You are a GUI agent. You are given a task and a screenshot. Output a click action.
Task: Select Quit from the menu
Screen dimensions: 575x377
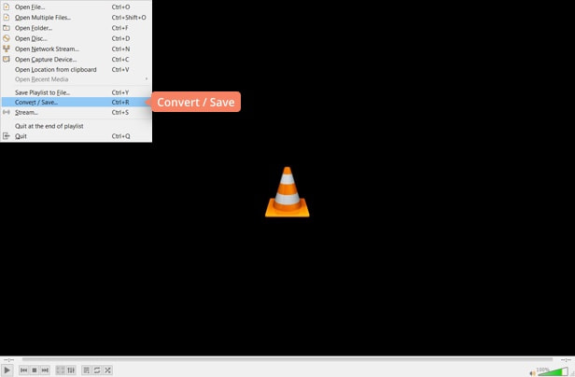(x=76, y=136)
